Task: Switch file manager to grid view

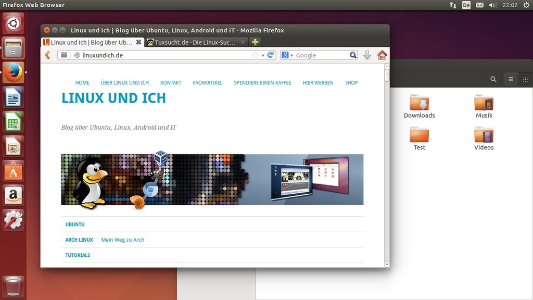Action: pyautogui.click(x=525, y=79)
